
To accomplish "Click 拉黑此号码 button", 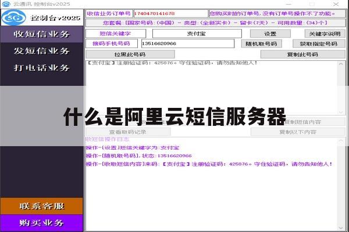I will point(130,54).
